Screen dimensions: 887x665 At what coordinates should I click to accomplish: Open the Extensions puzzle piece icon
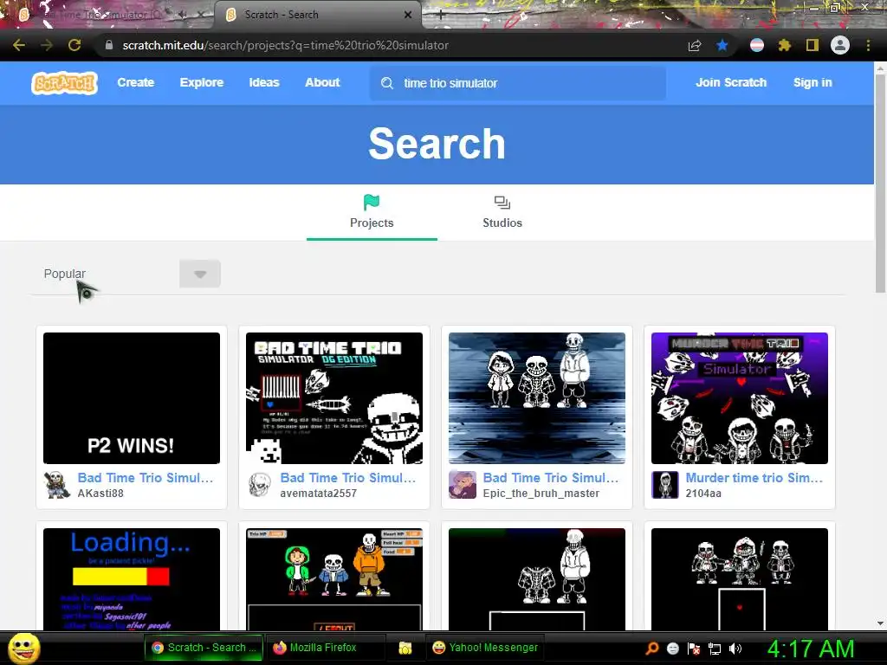(784, 45)
